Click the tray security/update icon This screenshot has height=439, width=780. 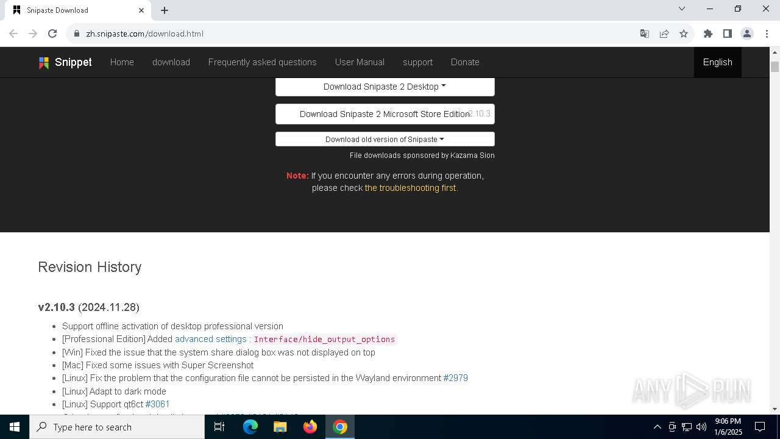tap(672, 427)
